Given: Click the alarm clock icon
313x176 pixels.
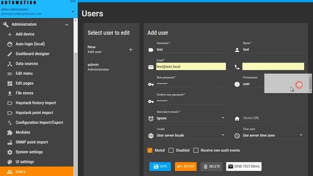Looking at the screenshot, I should coord(151,118).
